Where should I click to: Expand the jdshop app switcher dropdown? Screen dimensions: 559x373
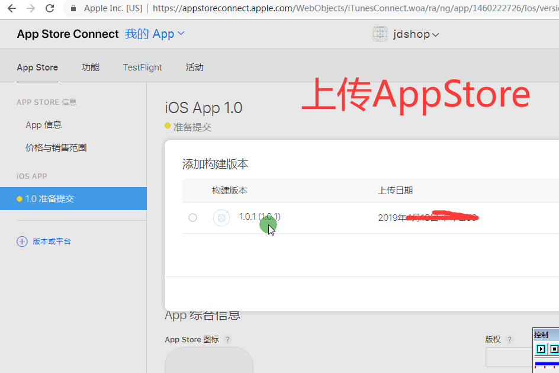(416, 34)
